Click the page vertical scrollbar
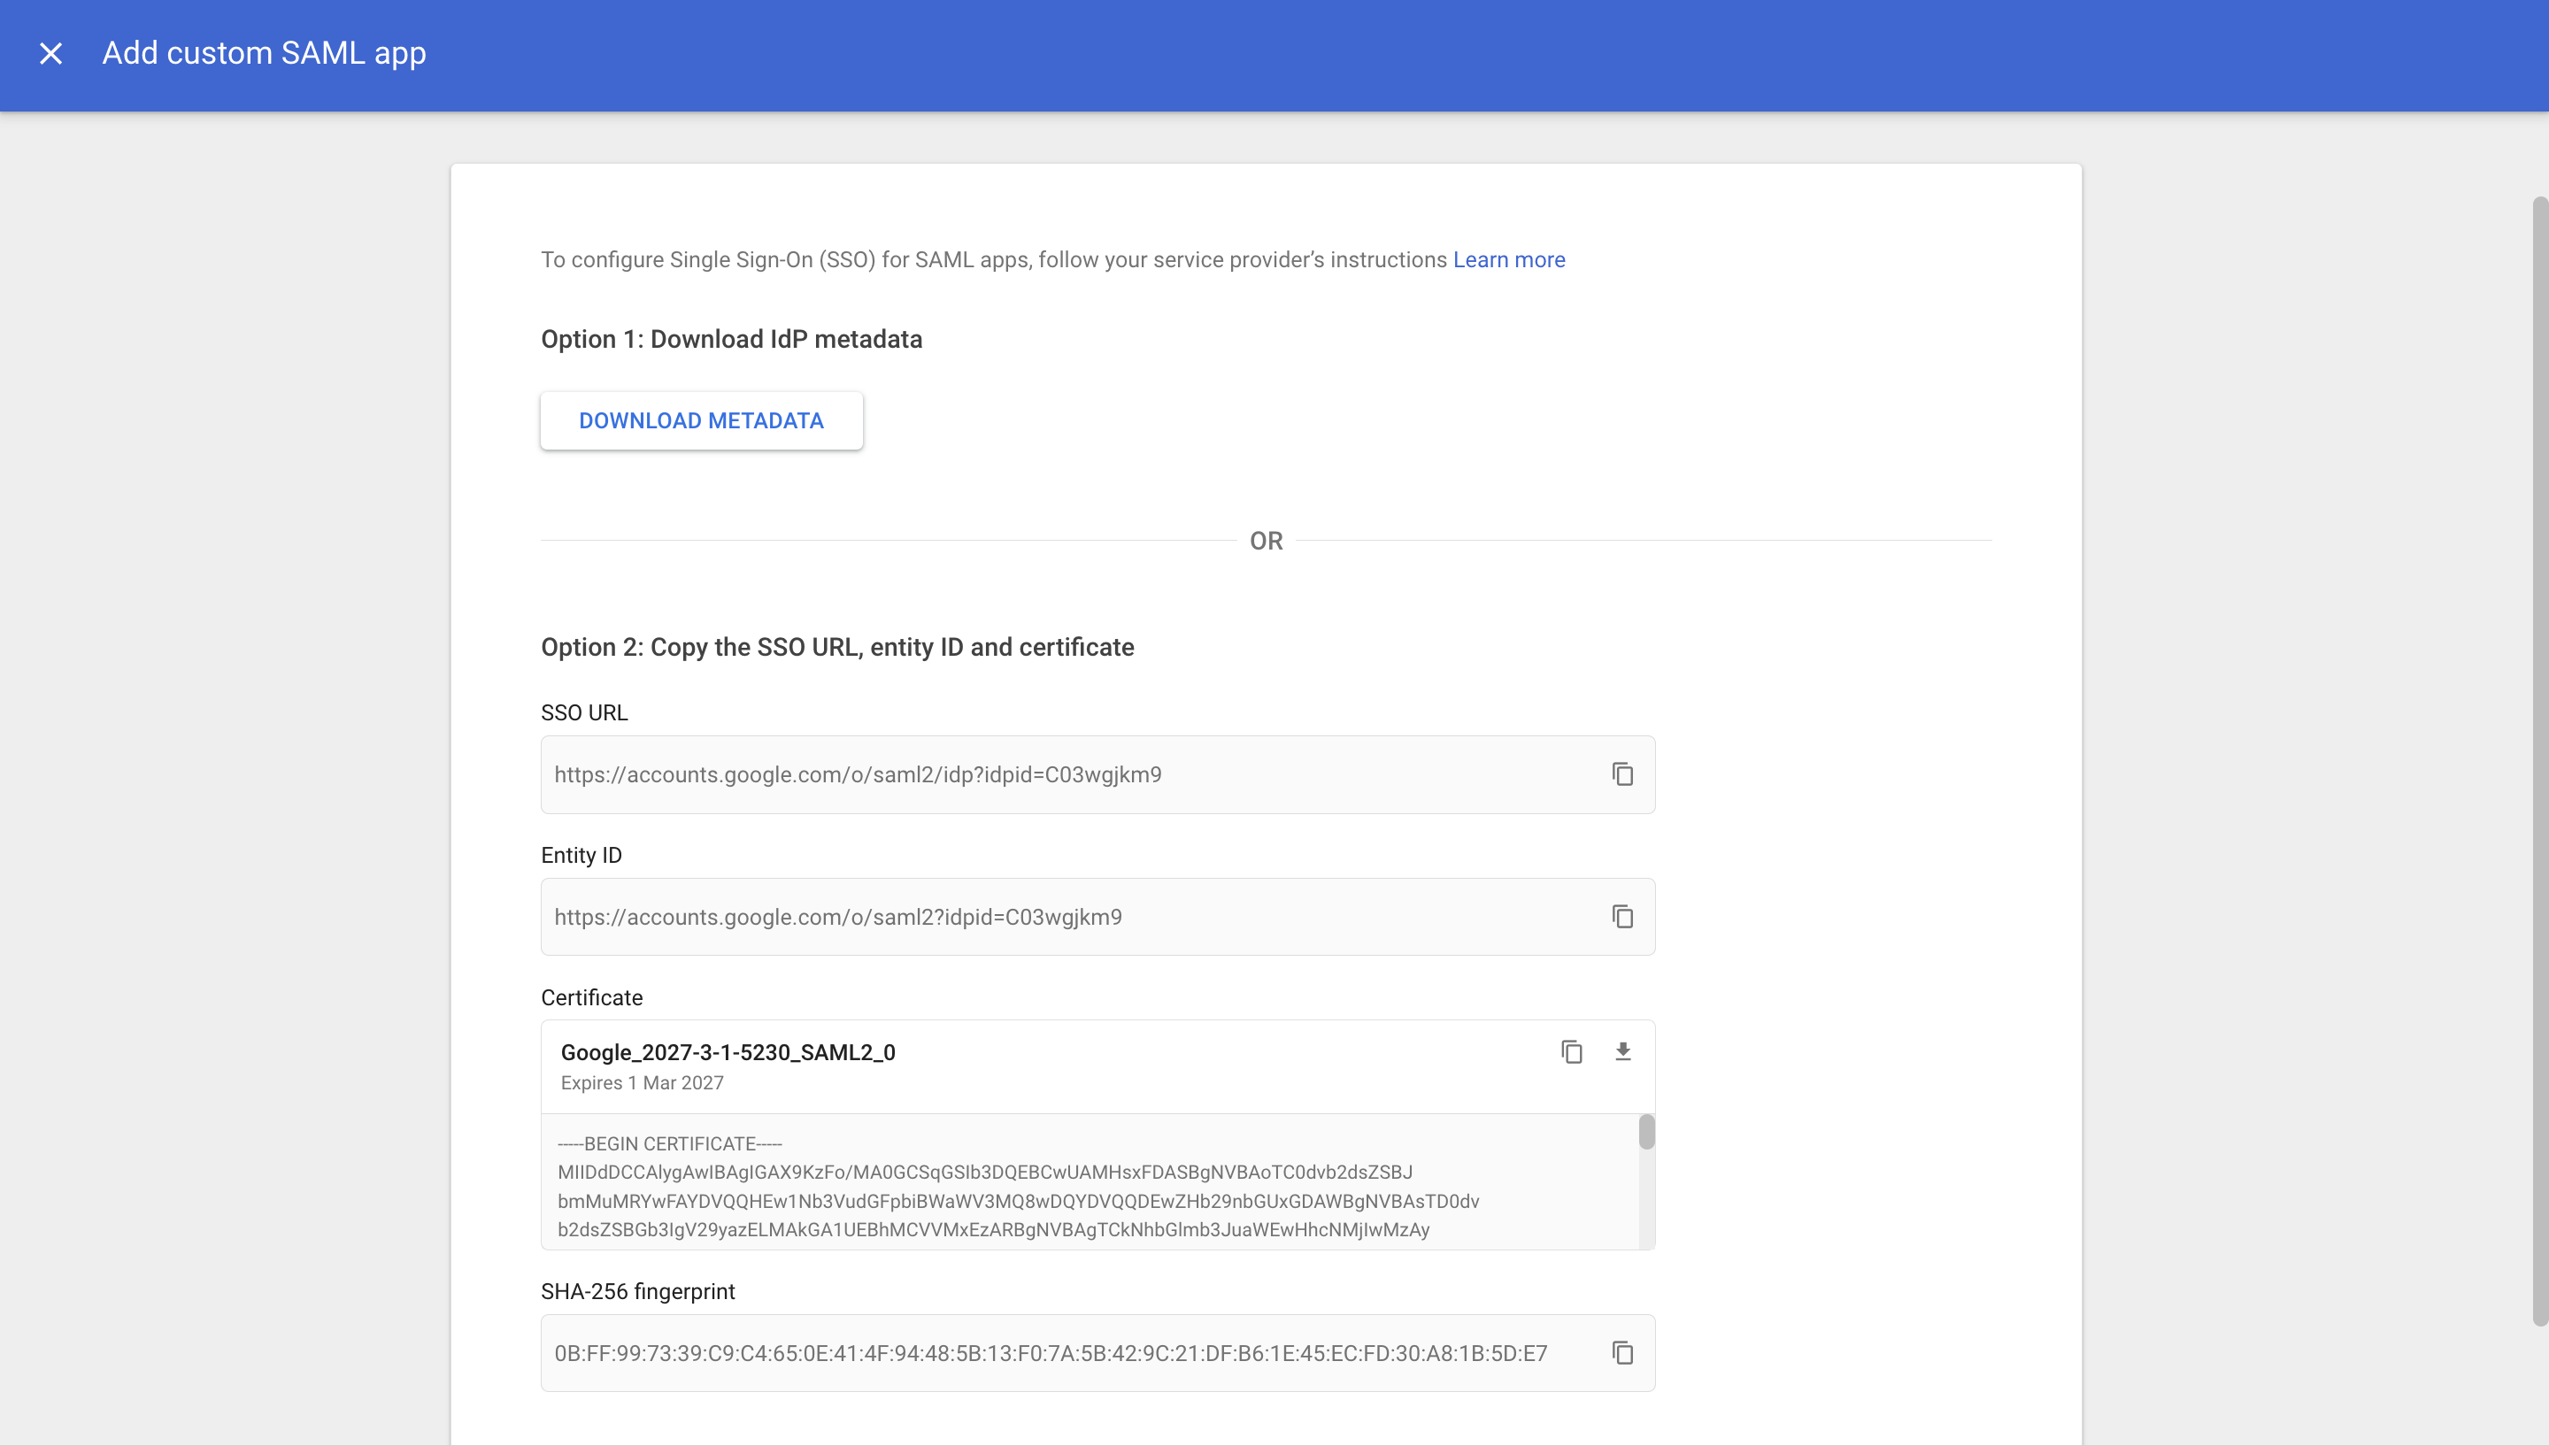 click(x=2540, y=761)
